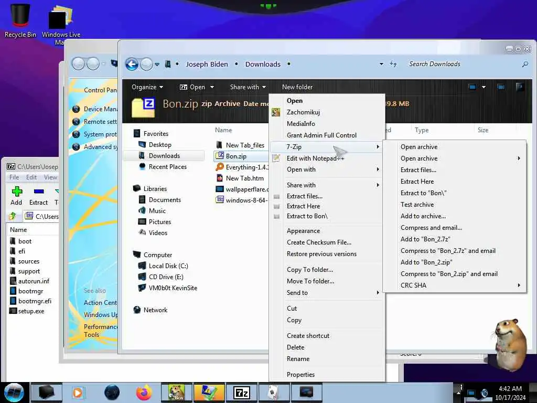Expand the CRC SHA submenu
This screenshot has height=403, width=537.
455,285
